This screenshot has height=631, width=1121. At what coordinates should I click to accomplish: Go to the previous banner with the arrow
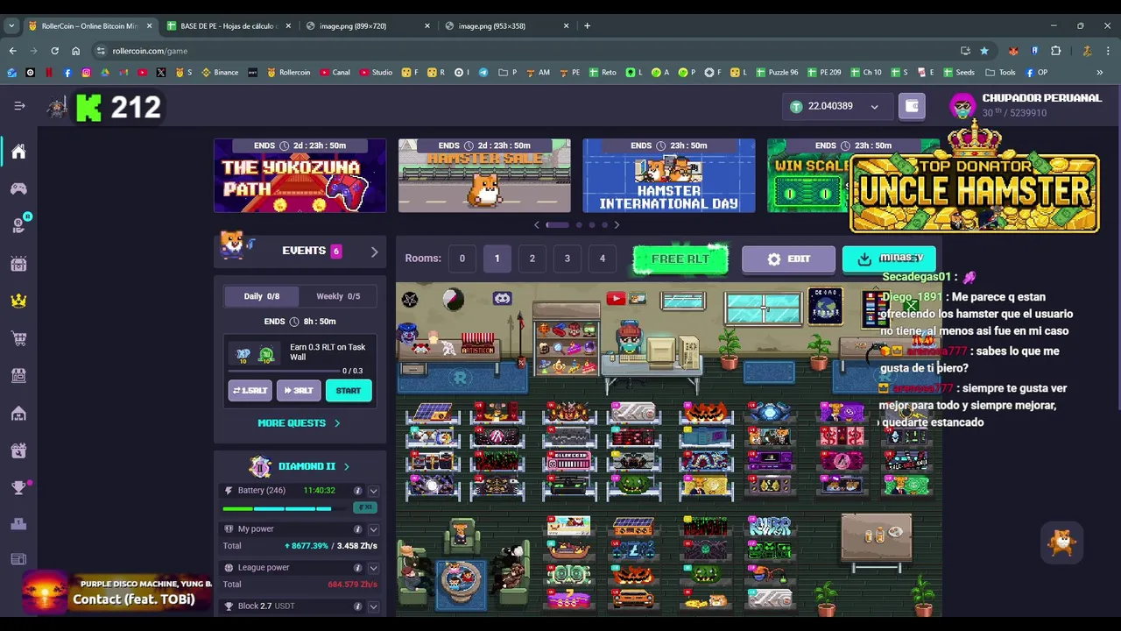point(537,225)
